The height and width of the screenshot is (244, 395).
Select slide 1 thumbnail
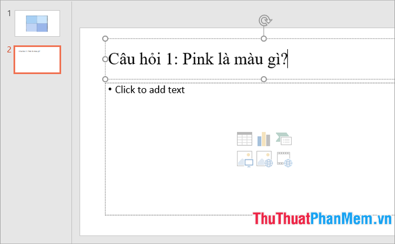[37, 24]
